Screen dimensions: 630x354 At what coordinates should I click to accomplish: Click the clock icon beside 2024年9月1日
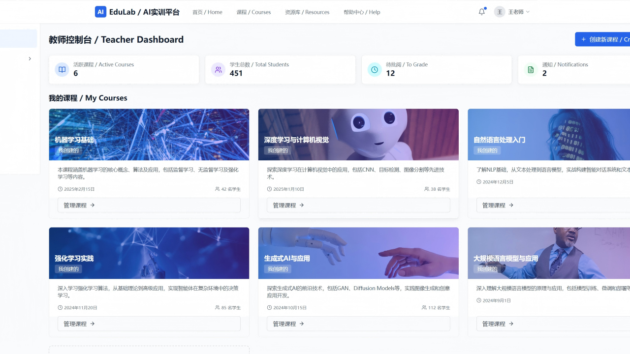479,300
